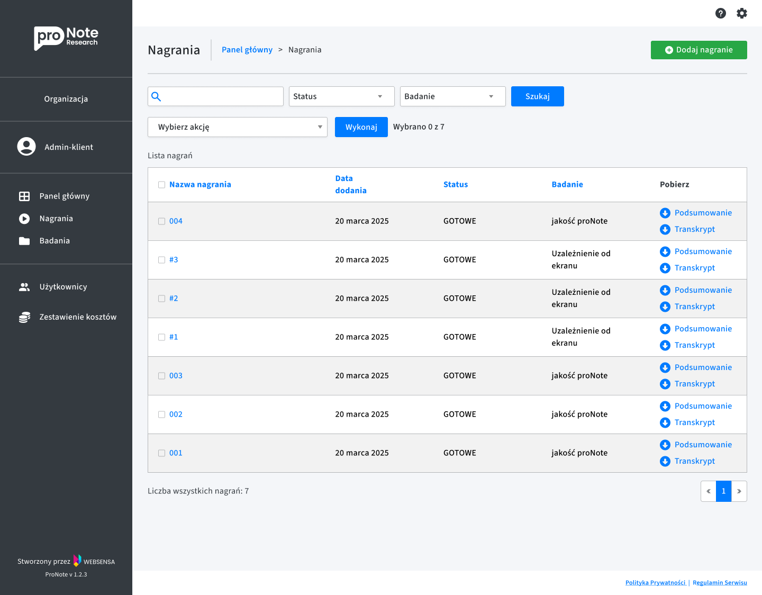Check the box for recording #2
This screenshot has height=595, width=762.
click(162, 299)
